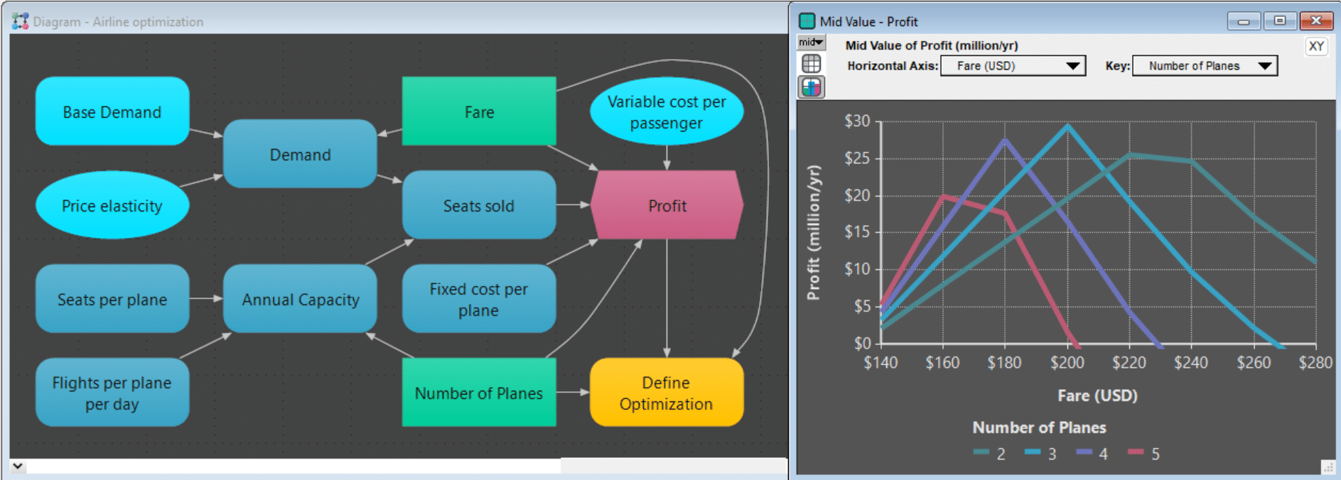Click the Mid Value window title icon

tap(807, 21)
